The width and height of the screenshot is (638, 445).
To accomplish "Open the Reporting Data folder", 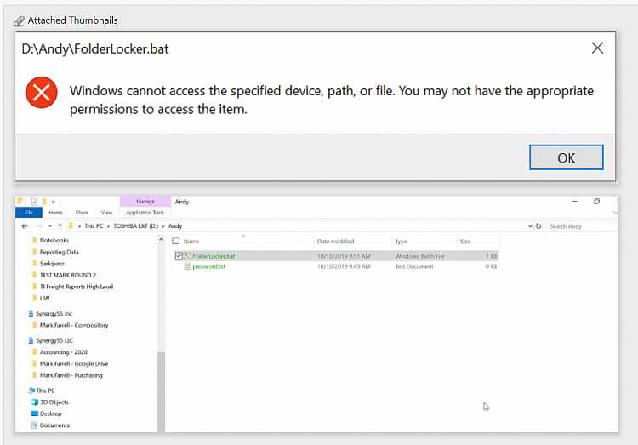I will [x=59, y=252].
